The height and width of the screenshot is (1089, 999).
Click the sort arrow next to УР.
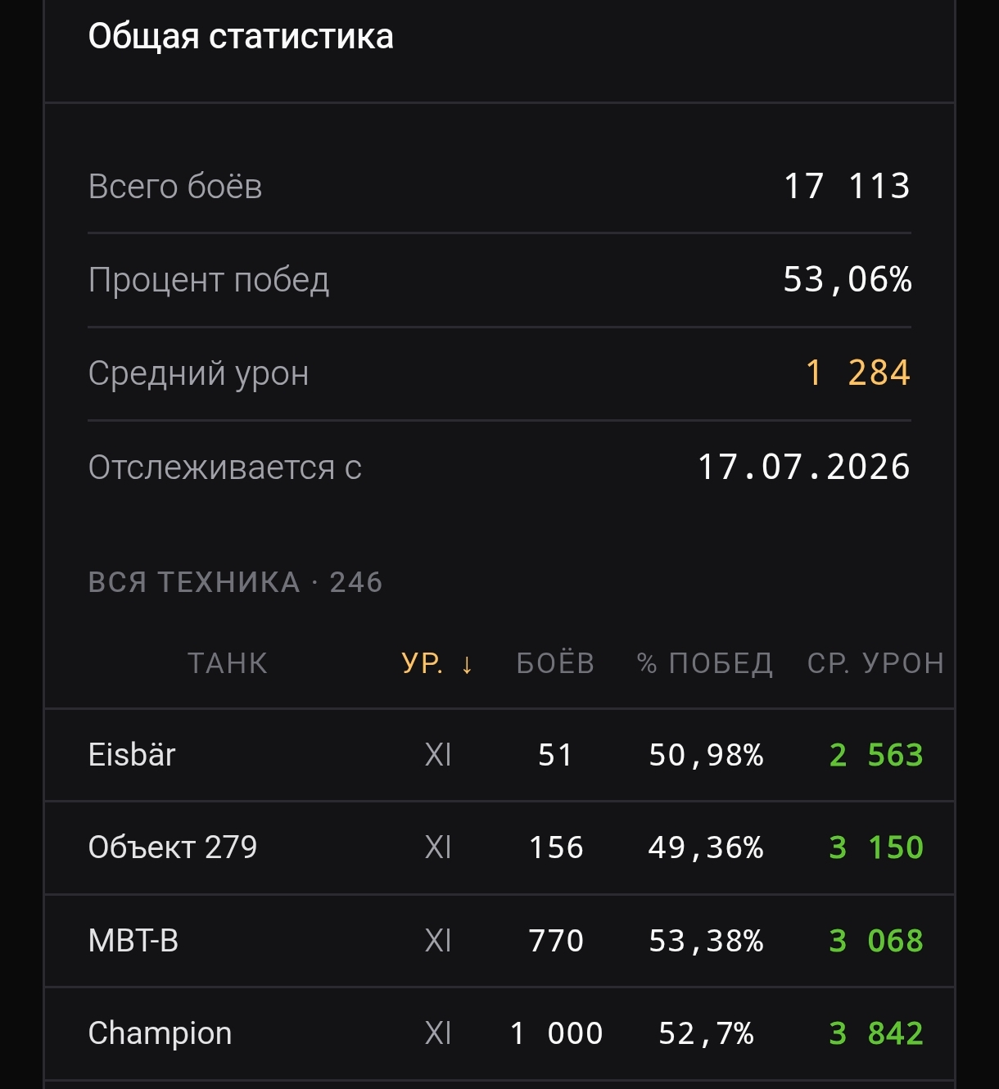467,664
